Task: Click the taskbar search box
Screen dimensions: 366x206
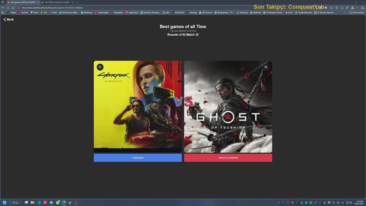Action: tap(15, 203)
